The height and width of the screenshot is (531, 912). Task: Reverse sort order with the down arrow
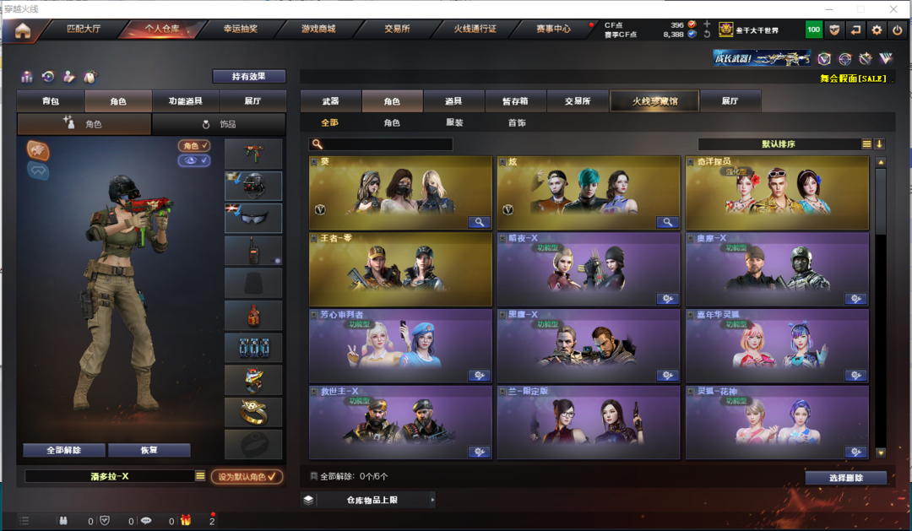click(879, 144)
